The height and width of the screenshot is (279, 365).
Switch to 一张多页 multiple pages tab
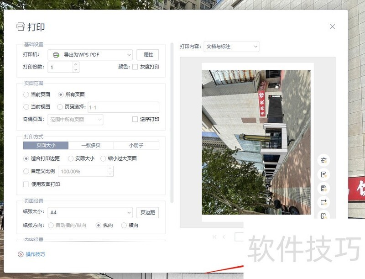click(x=90, y=145)
